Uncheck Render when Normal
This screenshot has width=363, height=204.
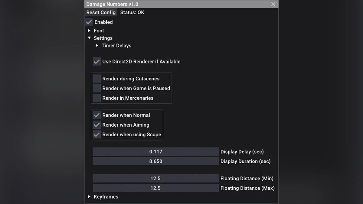97,115
